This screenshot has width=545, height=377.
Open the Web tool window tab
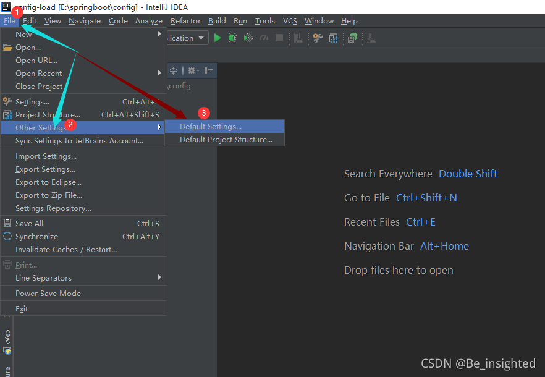[7, 342]
